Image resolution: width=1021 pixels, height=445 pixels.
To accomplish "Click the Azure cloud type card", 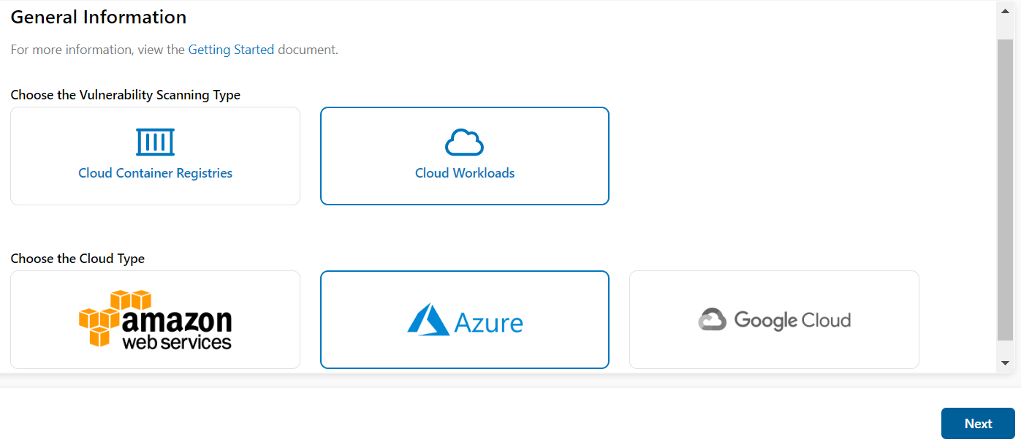I will pos(465,319).
